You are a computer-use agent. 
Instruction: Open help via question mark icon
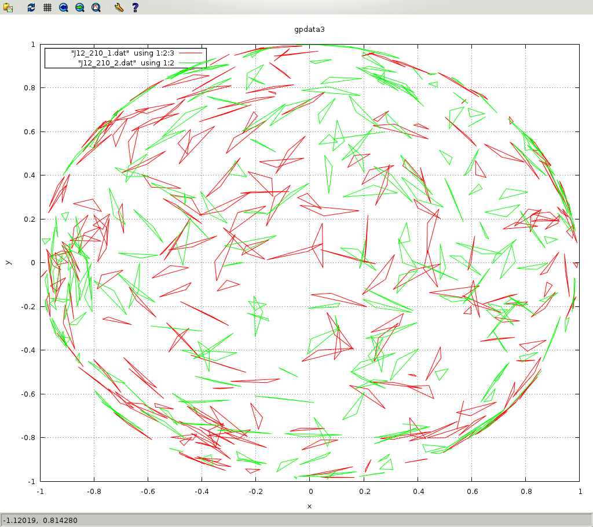pos(135,8)
